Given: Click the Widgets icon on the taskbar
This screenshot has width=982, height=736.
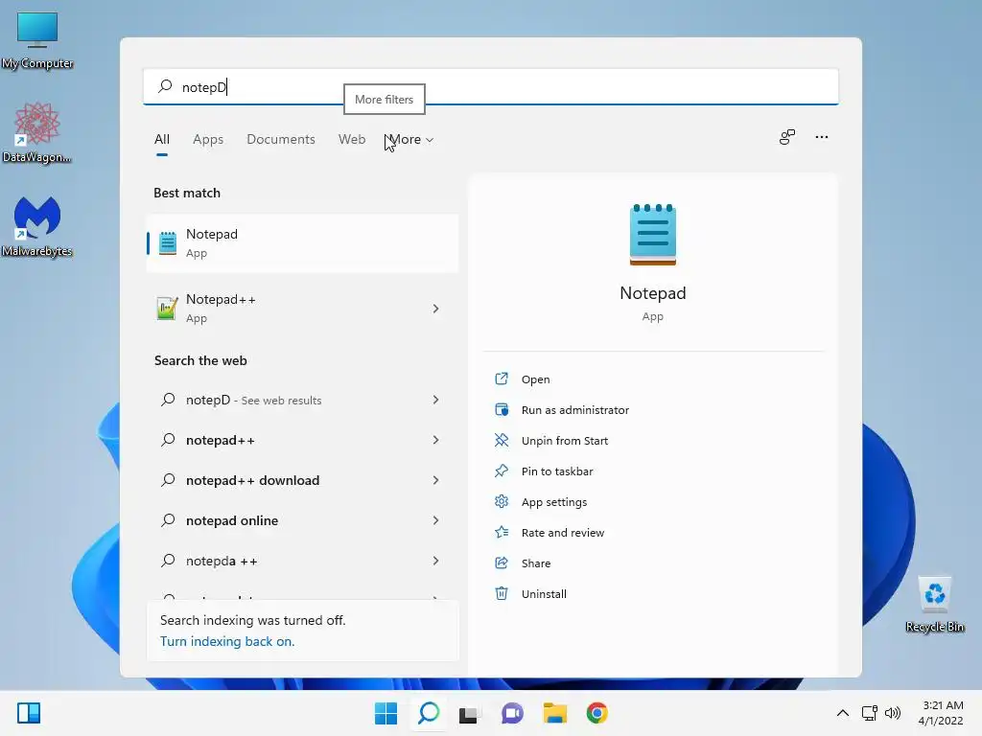Looking at the screenshot, I should (29, 713).
